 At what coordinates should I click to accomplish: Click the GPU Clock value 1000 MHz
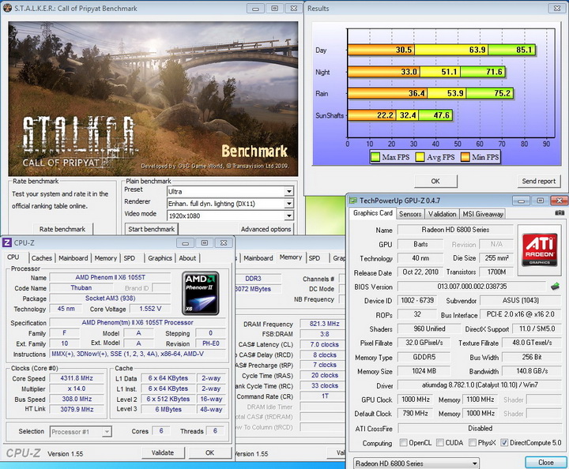click(x=416, y=400)
